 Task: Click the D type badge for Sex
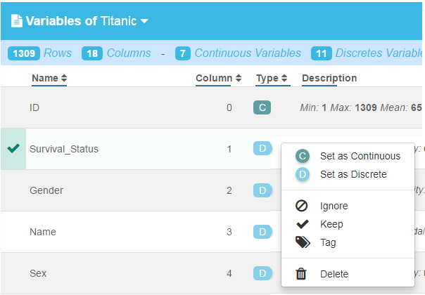[262, 273]
